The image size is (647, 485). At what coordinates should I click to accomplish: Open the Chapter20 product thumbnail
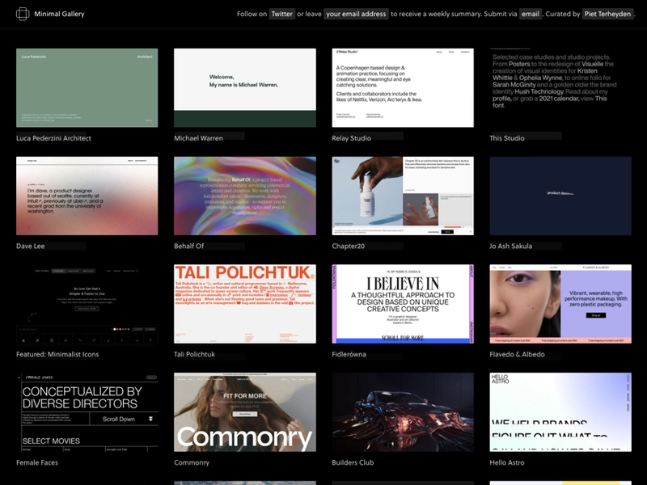pyautogui.click(x=403, y=196)
